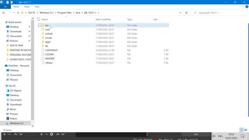Screen dimensions: 249x140
Task: Click the Exit button in bottom panel
Action: click(x=196, y=134)
